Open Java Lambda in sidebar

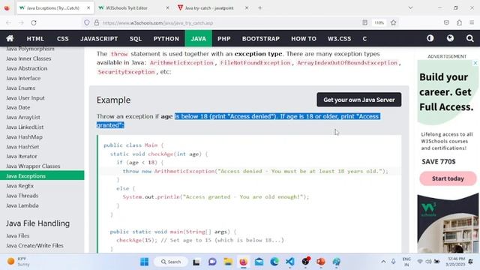pos(22,205)
